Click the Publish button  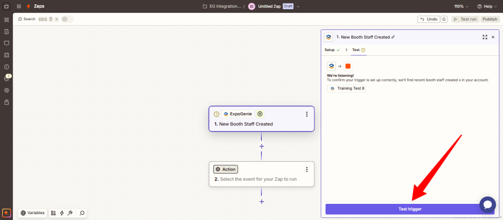pos(489,19)
